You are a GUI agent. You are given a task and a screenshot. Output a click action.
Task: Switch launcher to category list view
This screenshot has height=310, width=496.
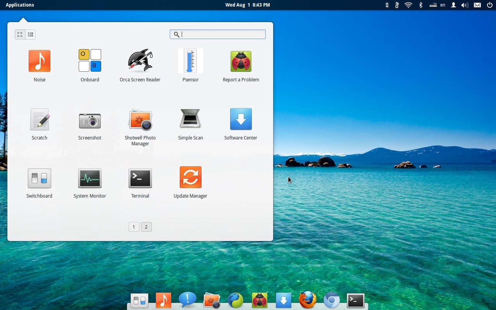pos(31,34)
